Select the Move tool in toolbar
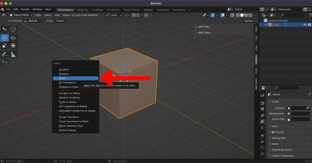Viewport: 312px width, 163px height. (5, 38)
